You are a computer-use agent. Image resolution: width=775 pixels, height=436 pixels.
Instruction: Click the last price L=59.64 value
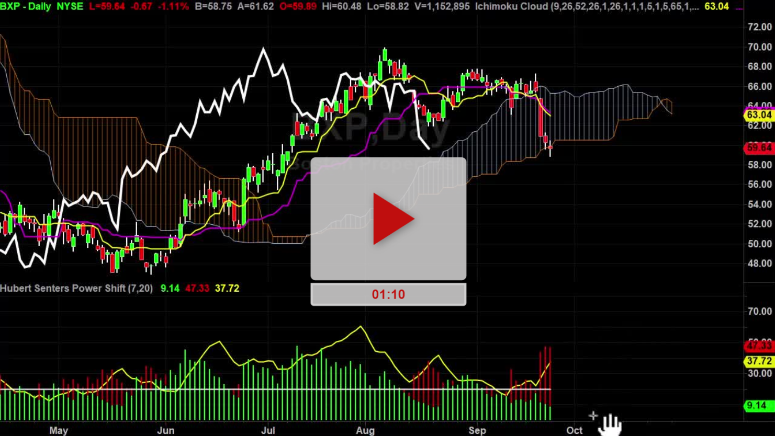107,6
